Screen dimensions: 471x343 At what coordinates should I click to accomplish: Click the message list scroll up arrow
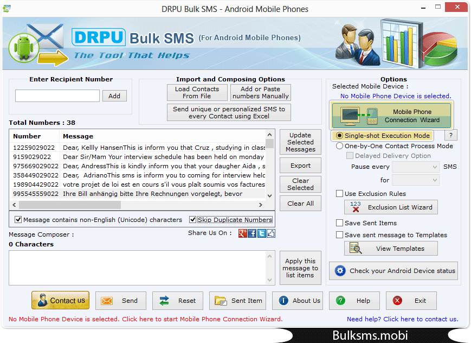coord(269,135)
